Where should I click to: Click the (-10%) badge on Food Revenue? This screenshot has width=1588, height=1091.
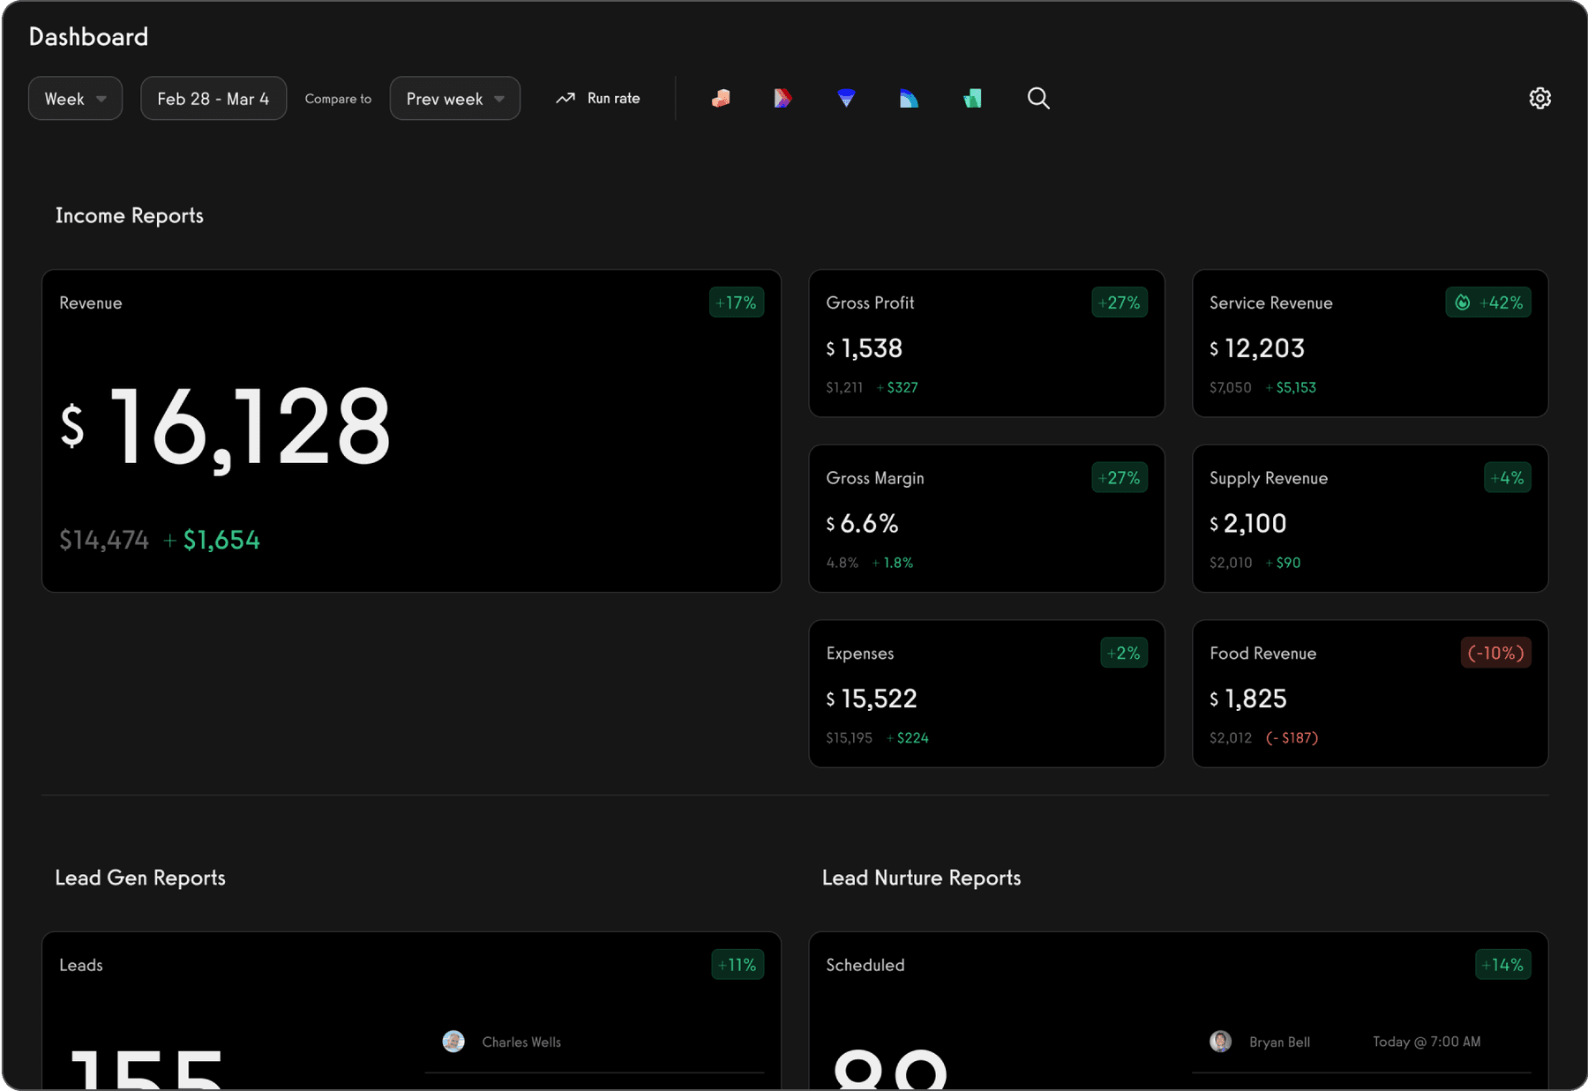coord(1495,653)
